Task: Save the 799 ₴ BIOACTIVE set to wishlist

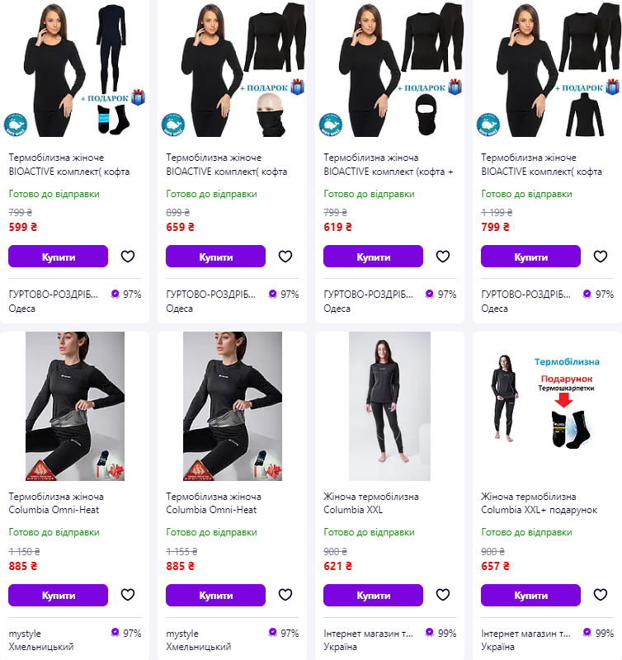Action: click(601, 257)
